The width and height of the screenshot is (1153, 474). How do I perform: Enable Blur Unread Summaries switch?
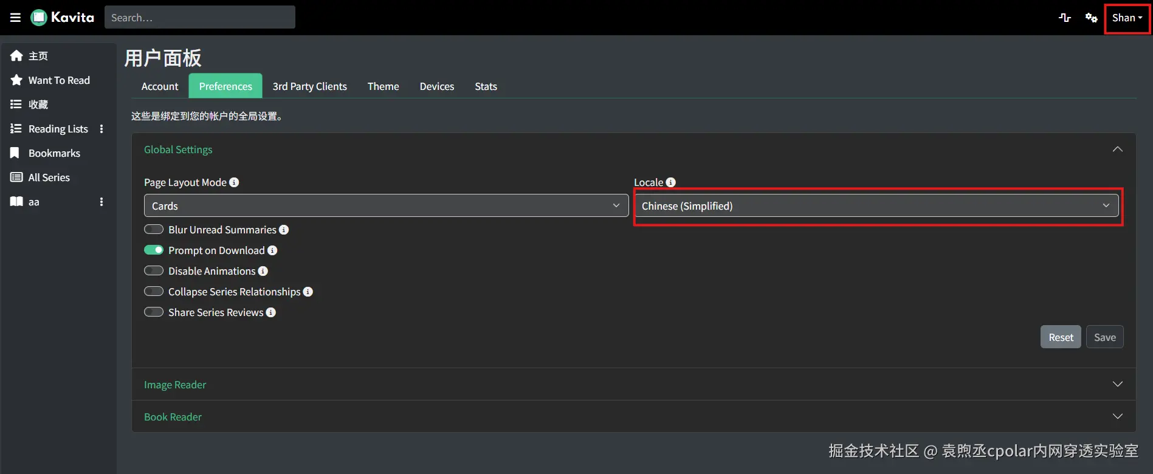pyautogui.click(x=154, y=229)
